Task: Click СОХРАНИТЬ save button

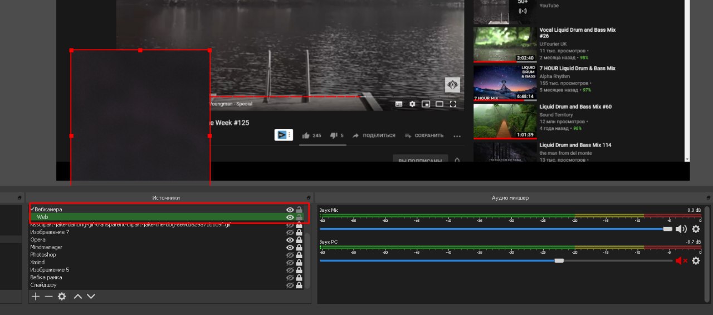Action: tap(424, 135)
